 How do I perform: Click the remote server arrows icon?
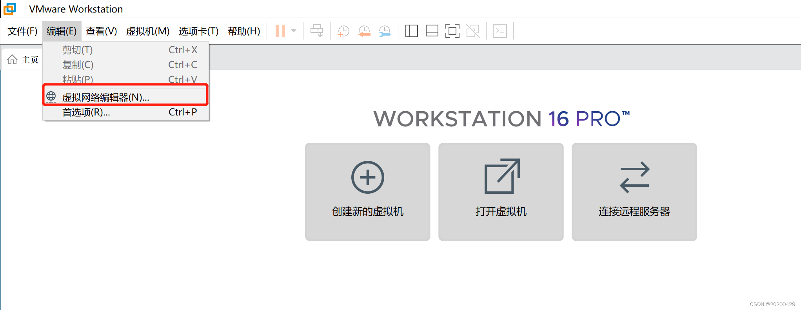[x=635, y=177]
